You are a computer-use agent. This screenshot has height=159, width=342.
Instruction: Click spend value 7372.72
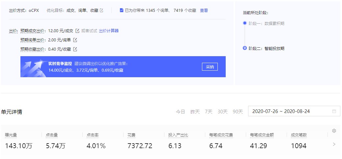coord(140,146)
